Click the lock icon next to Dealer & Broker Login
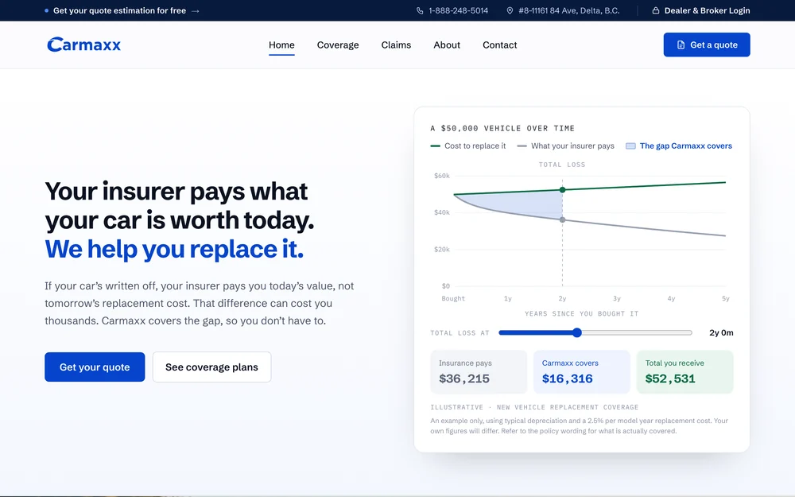 coord(656,10)
